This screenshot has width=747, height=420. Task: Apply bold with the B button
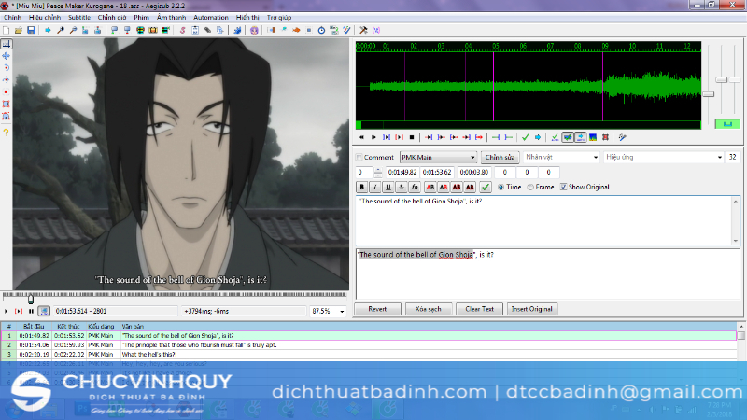(361, 188)
